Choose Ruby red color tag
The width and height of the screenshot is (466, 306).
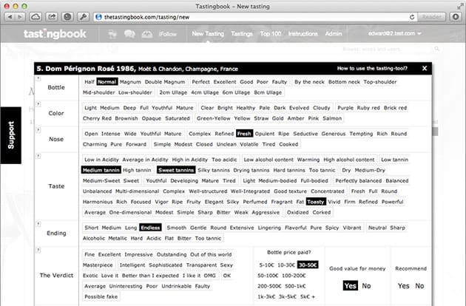click(x=368, y=108)
